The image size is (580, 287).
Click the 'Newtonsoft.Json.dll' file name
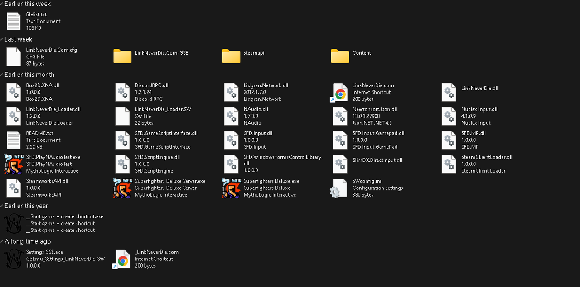pyautogui.click(x=375, y=109)
